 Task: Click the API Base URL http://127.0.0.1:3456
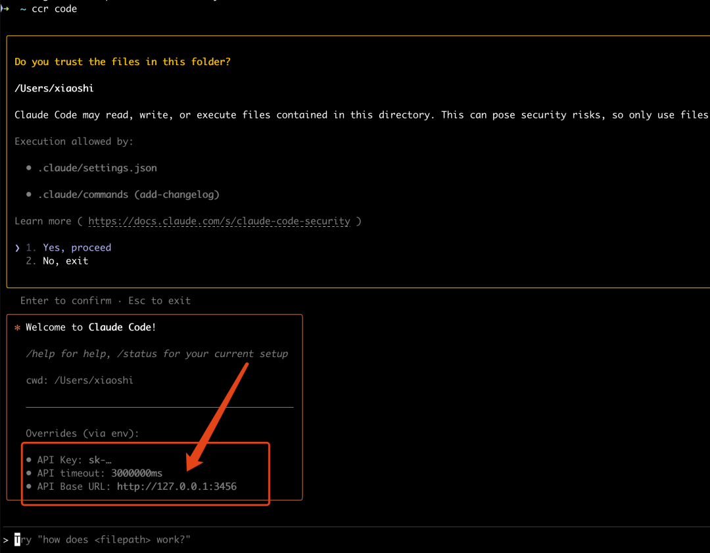[177, 487]
